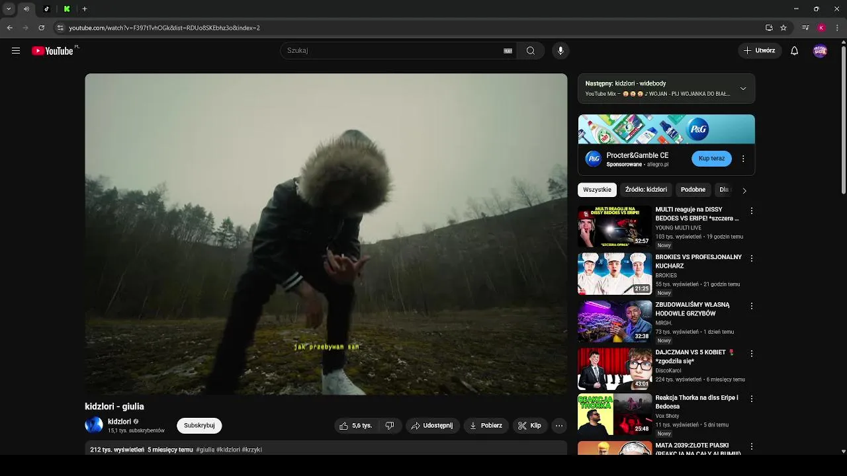
Task: Open the BROKIES VS PROFESJONALNY KUCHARZ thumbnail
Action: point(615,274)
